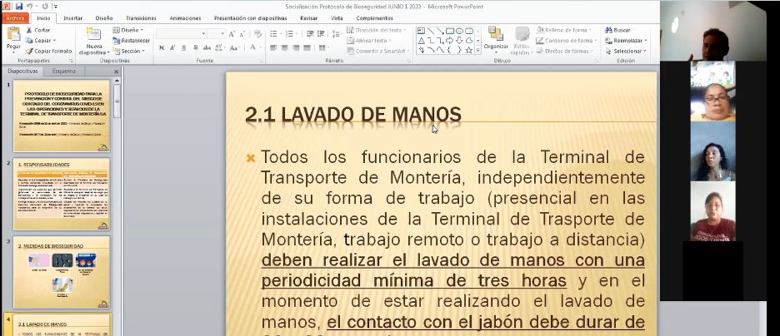
Task: Click the Redo icon in quick access toolbar
Action: coord(45,7)
